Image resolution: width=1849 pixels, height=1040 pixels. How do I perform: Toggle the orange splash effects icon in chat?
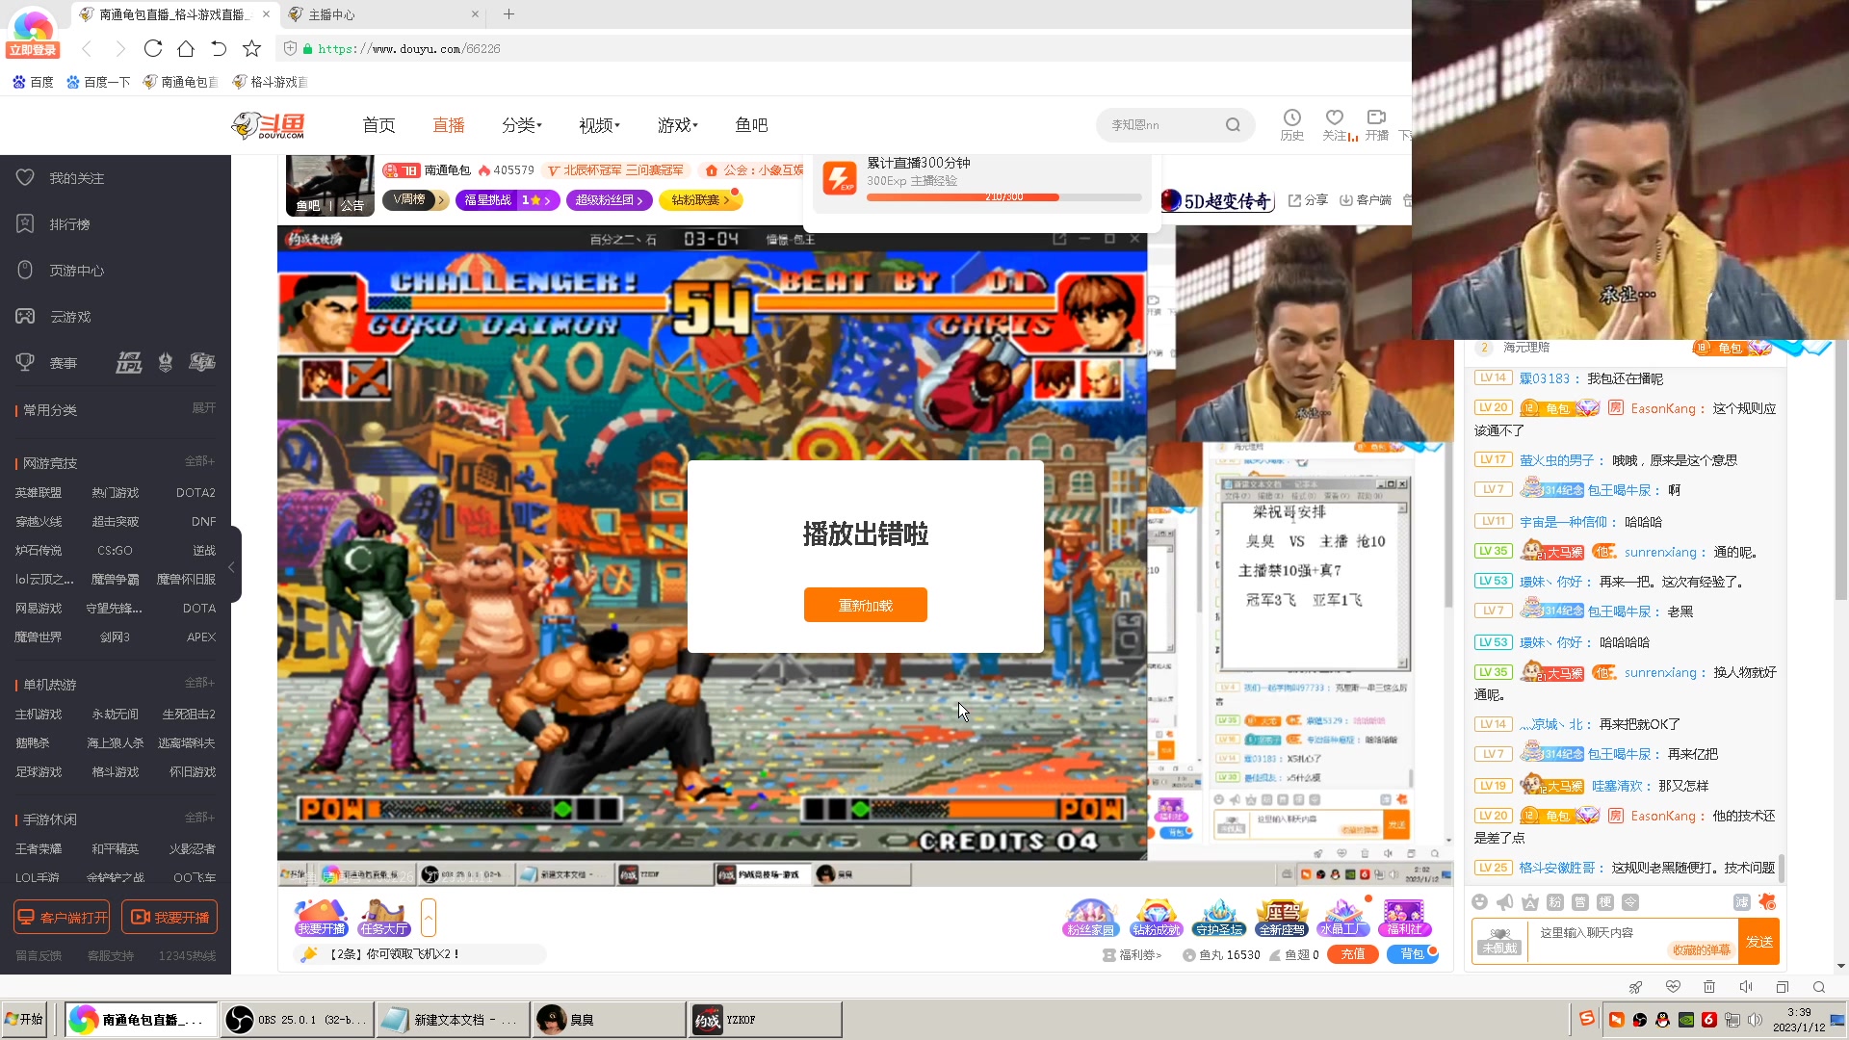[1767, 901]
